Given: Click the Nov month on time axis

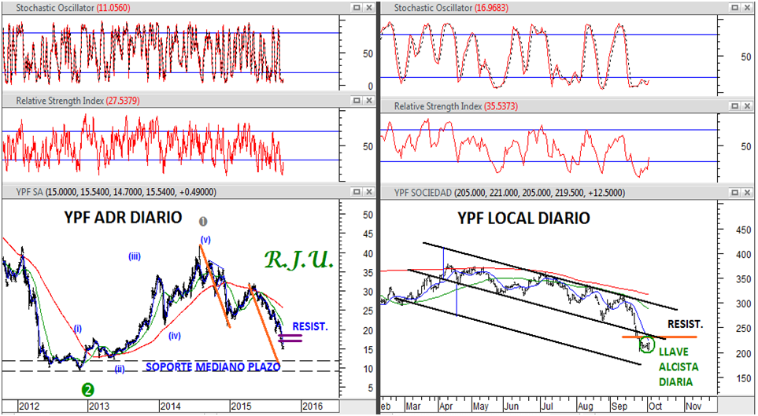Looking at the screenshot, I should 693,406.
